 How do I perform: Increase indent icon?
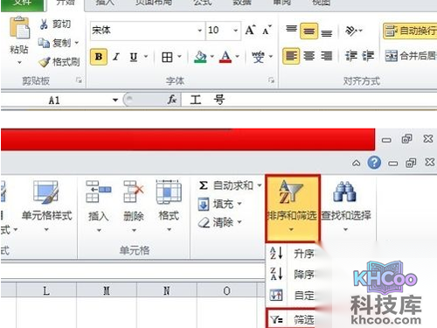coord(368,56)
